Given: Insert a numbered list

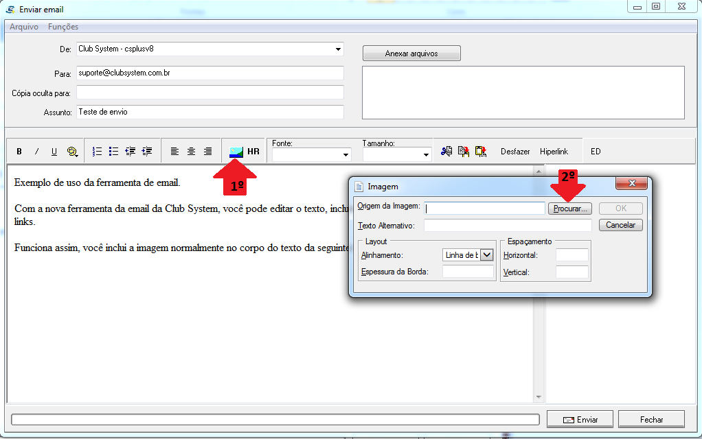Looking at the screenshot, I should (97, 152).
